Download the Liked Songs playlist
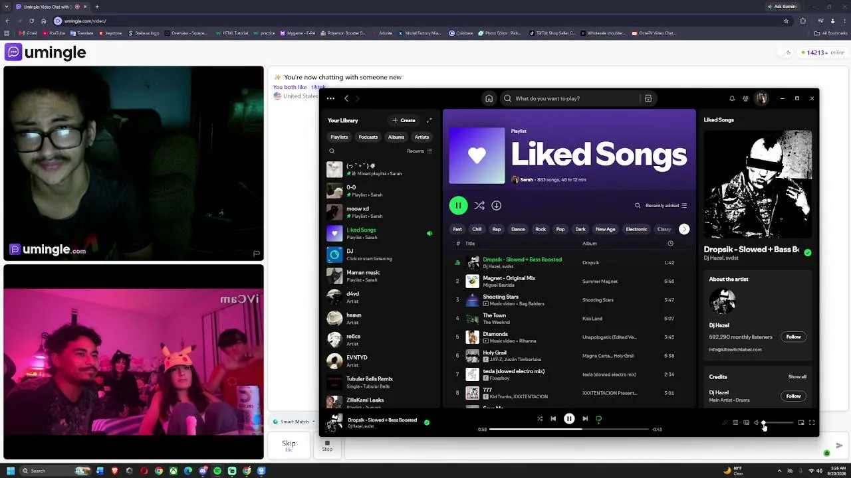 point(496,206)
